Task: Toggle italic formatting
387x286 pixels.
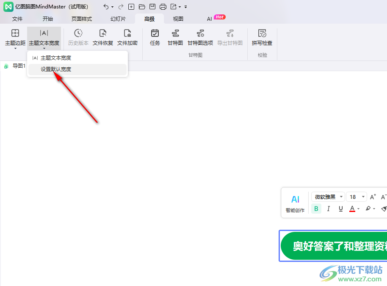Action: (328, 209)
